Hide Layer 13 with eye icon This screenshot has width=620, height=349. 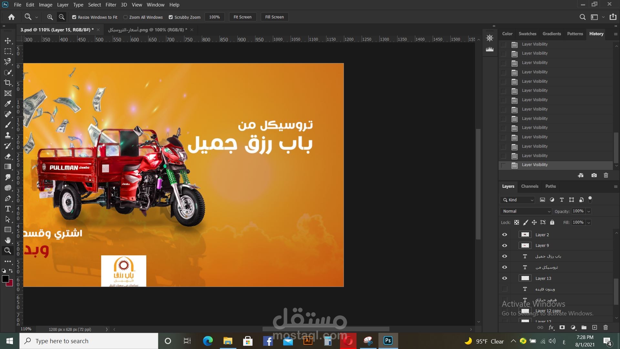coord(504,278)
